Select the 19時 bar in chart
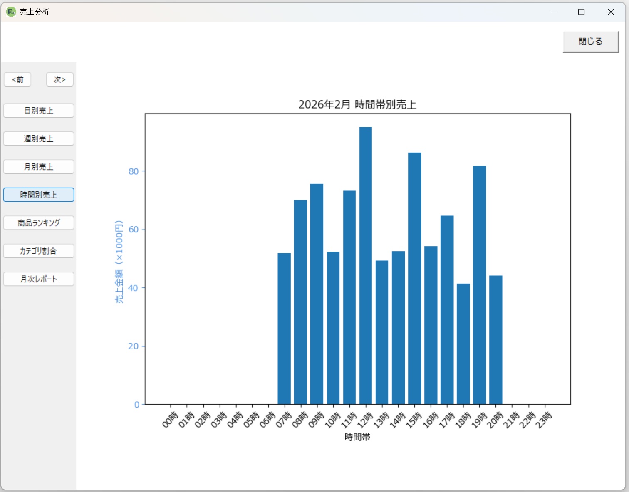 pyautogui.click(x=479, y=285)
